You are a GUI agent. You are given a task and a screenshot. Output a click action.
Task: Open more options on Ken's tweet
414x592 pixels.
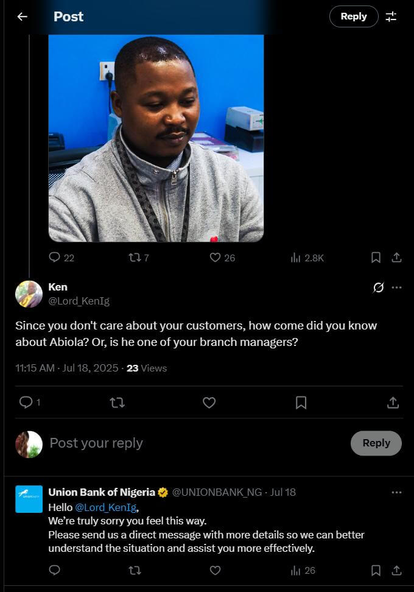click(396, 287)
